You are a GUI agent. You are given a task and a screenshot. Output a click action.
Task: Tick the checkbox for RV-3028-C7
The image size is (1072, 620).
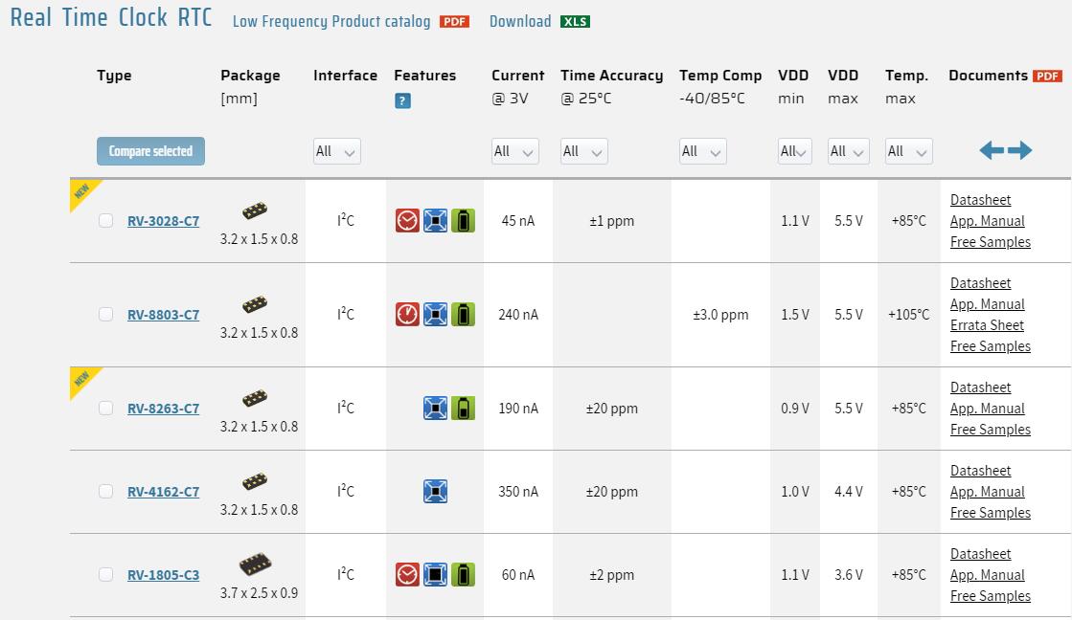(x=105, y=221)
